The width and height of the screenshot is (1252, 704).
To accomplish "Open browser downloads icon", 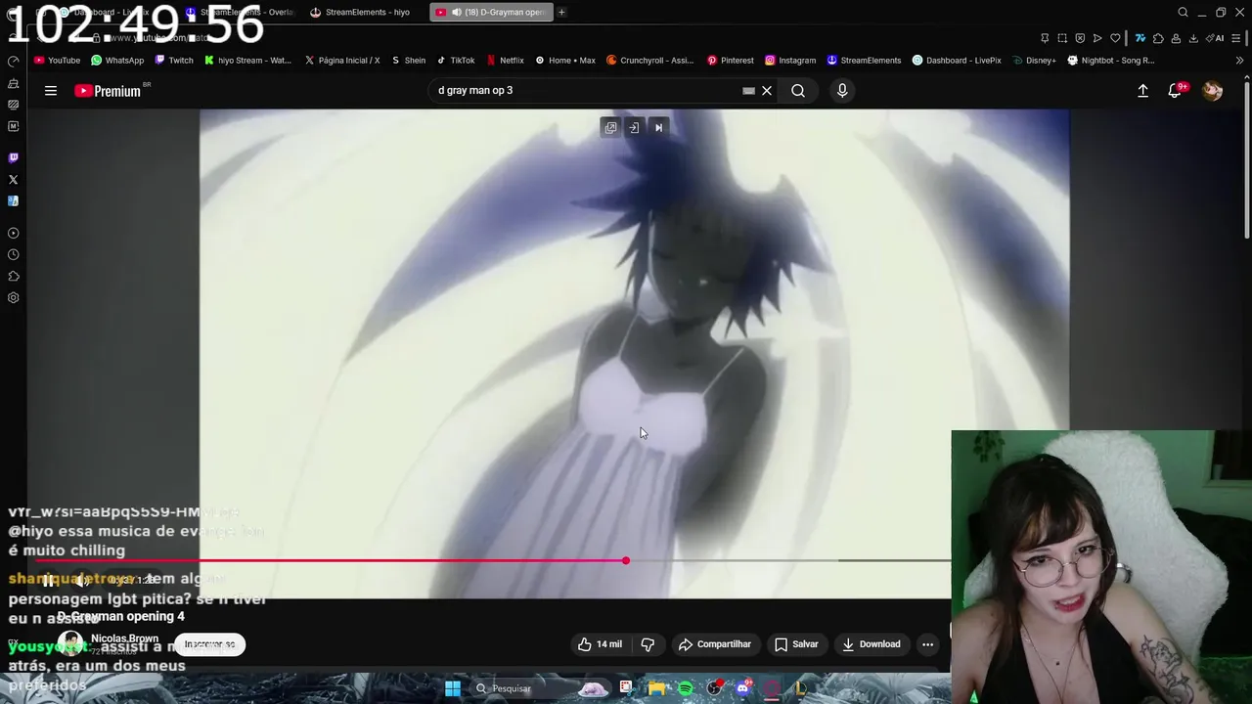I will 1193,38.
